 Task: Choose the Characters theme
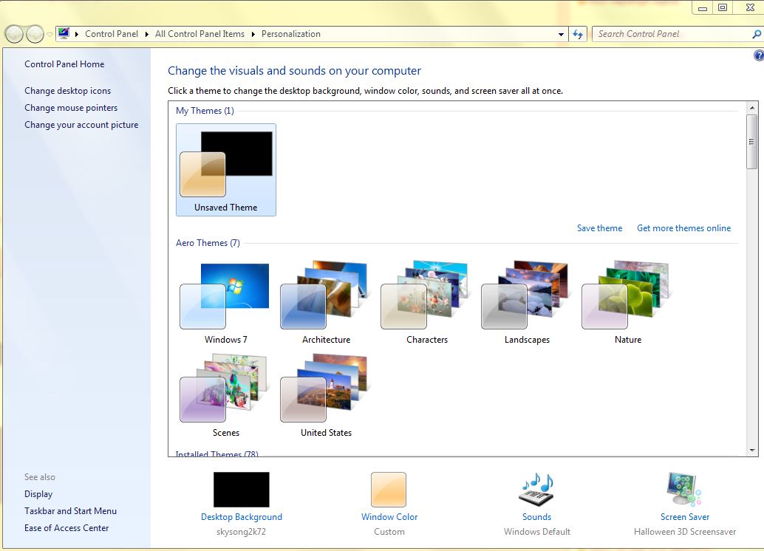click(x=427, y=303)
